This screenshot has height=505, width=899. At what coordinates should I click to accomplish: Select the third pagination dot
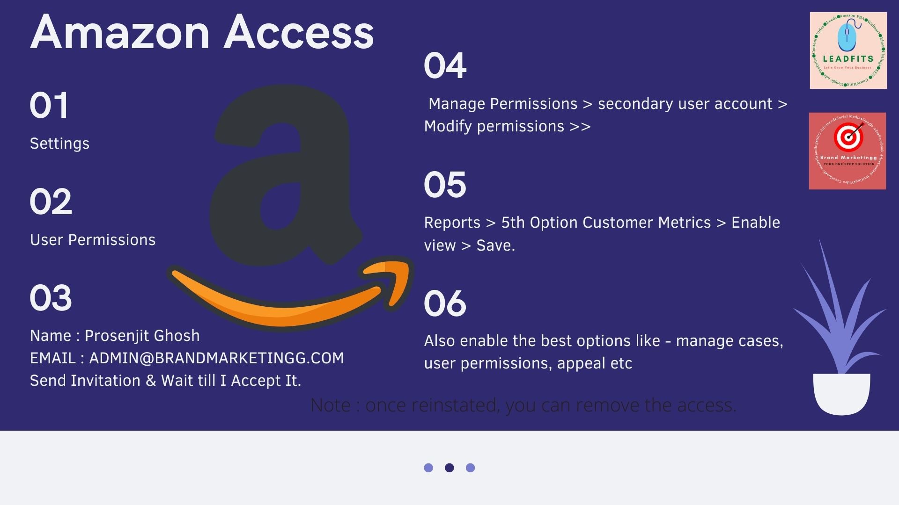tap(470, 468)
